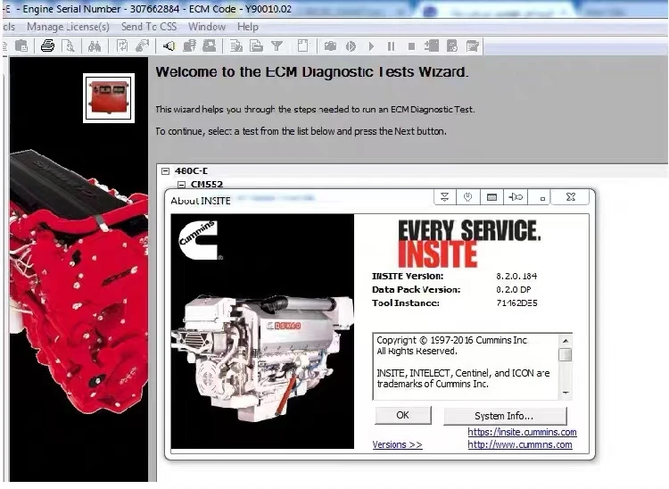This screenshot has width=669, height=489.
Task: Click the INSITE Version value 8.2.0.184
Action: coord(516,276)
